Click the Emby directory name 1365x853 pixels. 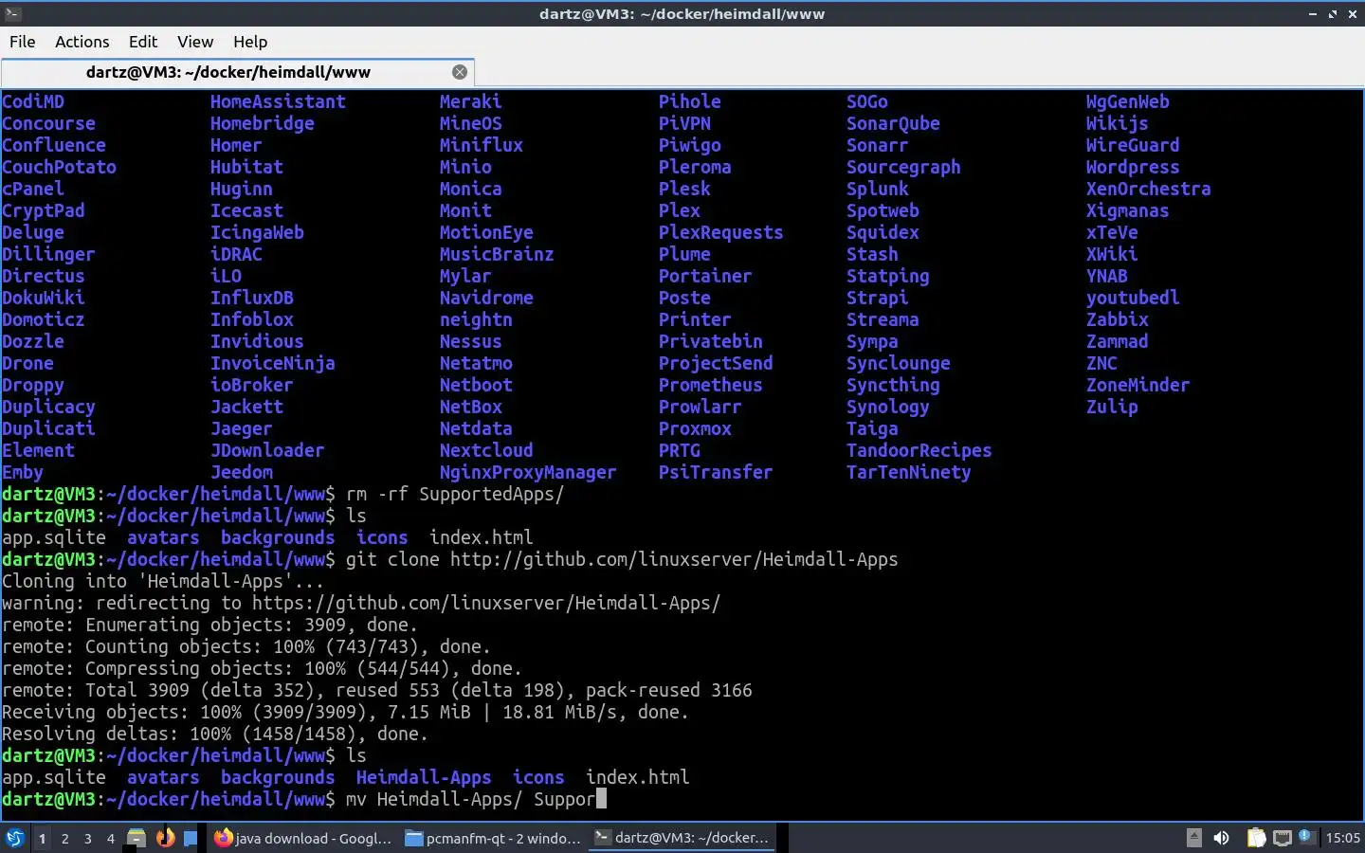(23, 472)
